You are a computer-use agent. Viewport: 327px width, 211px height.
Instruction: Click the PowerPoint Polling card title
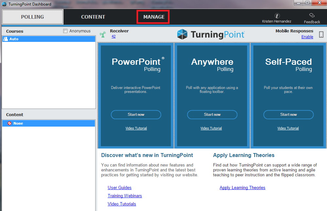(138, 65)
